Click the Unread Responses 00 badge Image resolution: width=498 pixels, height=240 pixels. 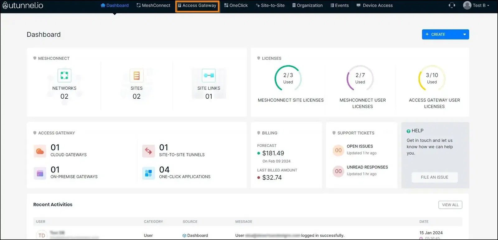click(338, 171)
